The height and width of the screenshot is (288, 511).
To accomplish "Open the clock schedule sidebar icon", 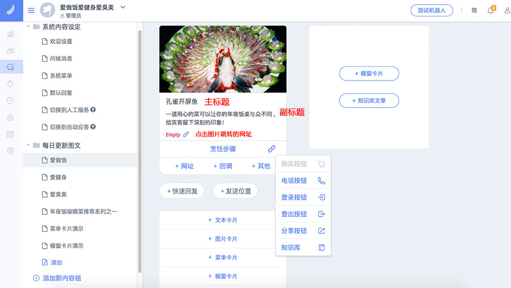I will pyautogui.click(x=10, y=100).
